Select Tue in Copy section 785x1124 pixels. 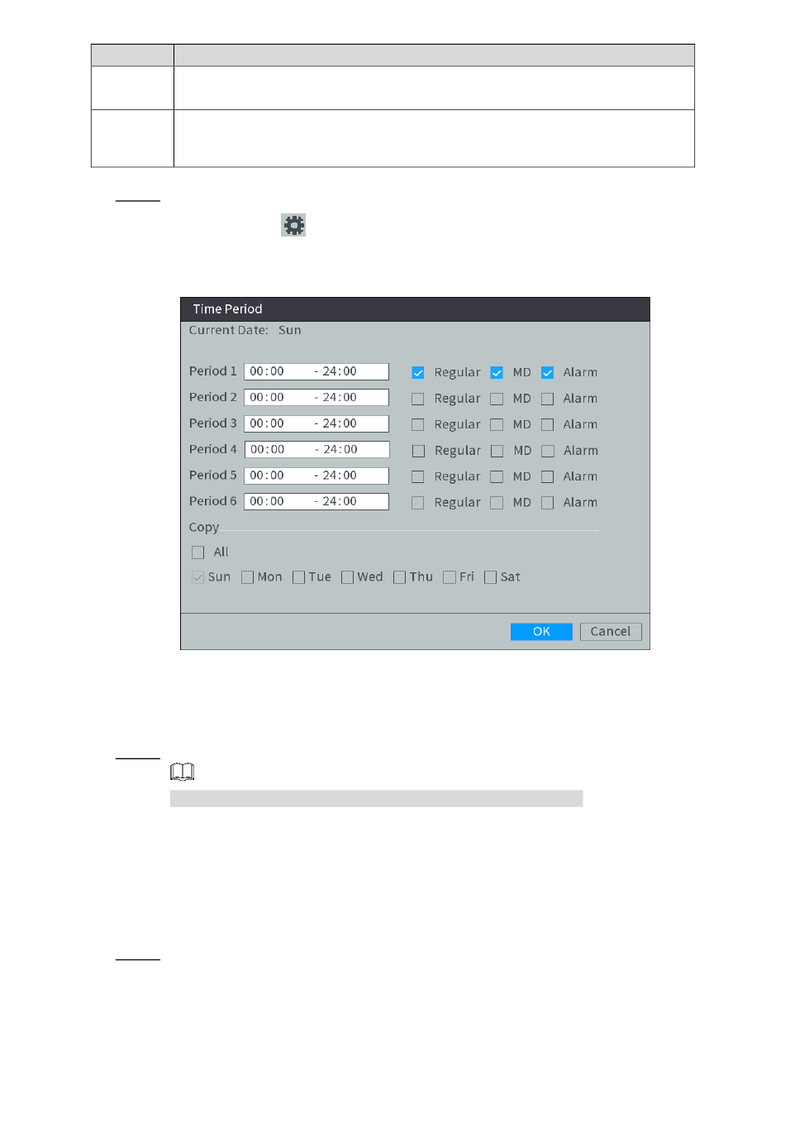click(x=298, y=577)
